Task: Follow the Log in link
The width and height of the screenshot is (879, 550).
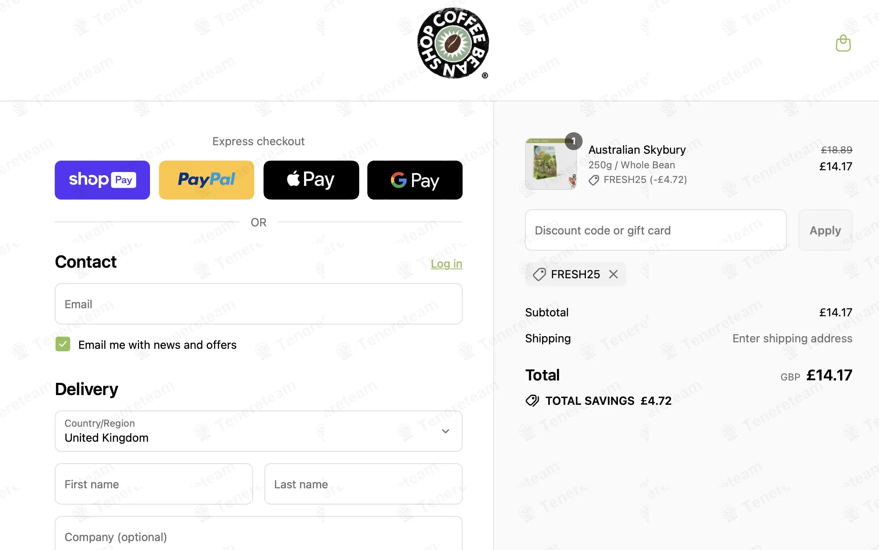Action: (446, 264)
